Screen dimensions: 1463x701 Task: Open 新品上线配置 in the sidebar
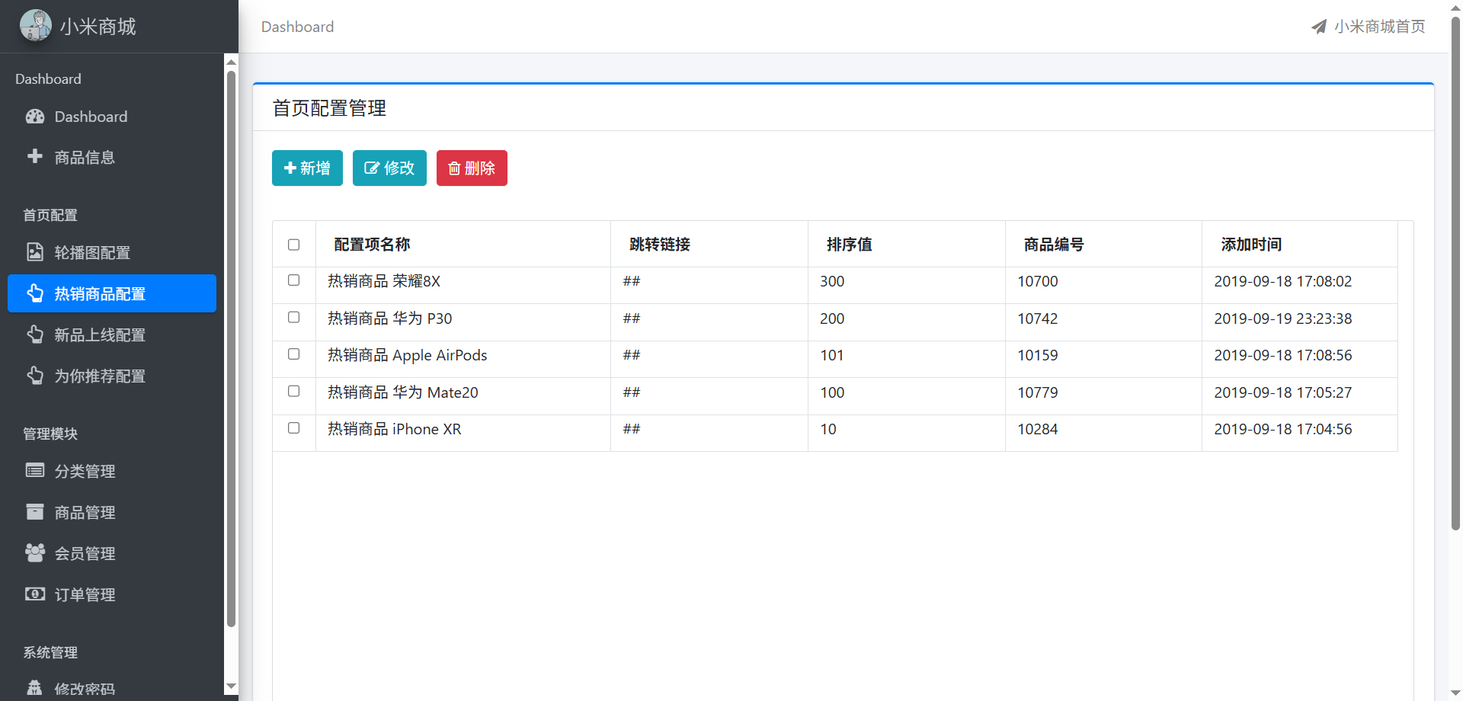[112, 334]
